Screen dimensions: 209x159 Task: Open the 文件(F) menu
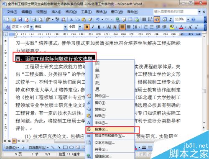click(12, 12)
